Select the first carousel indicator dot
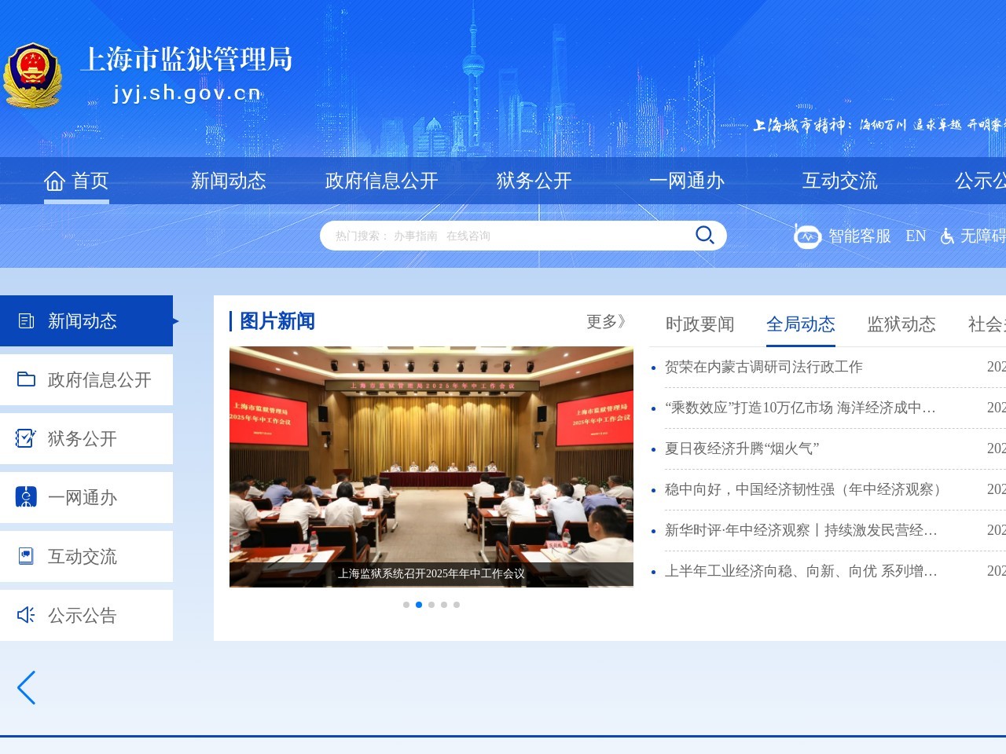The image size is (1006, 754). (x=406, y=605)
